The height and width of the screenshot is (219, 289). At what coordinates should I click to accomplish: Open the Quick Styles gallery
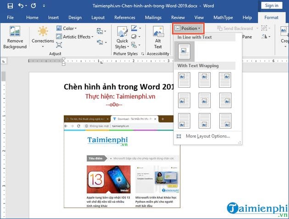tap(122, 38)
